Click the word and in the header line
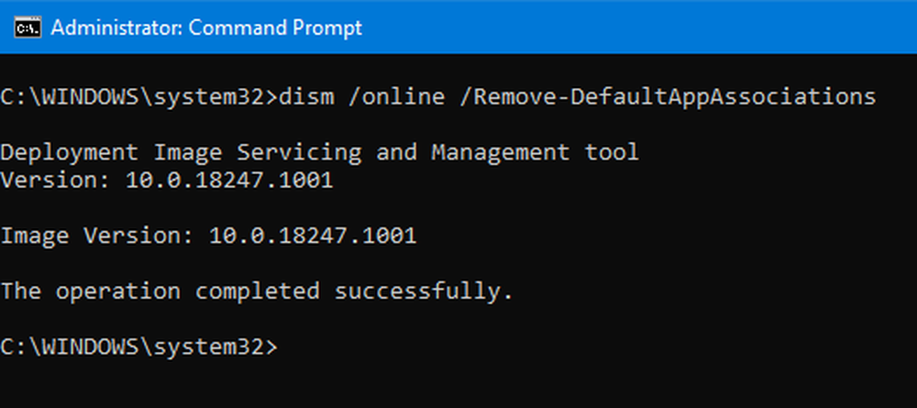 coord(396,152)
